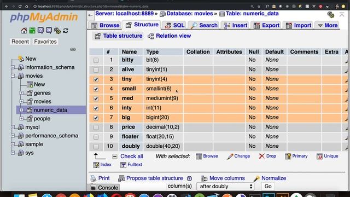Click the Browse icon under With selected
This screenshot has width=350, height=197.
click(x=199, y=157)
